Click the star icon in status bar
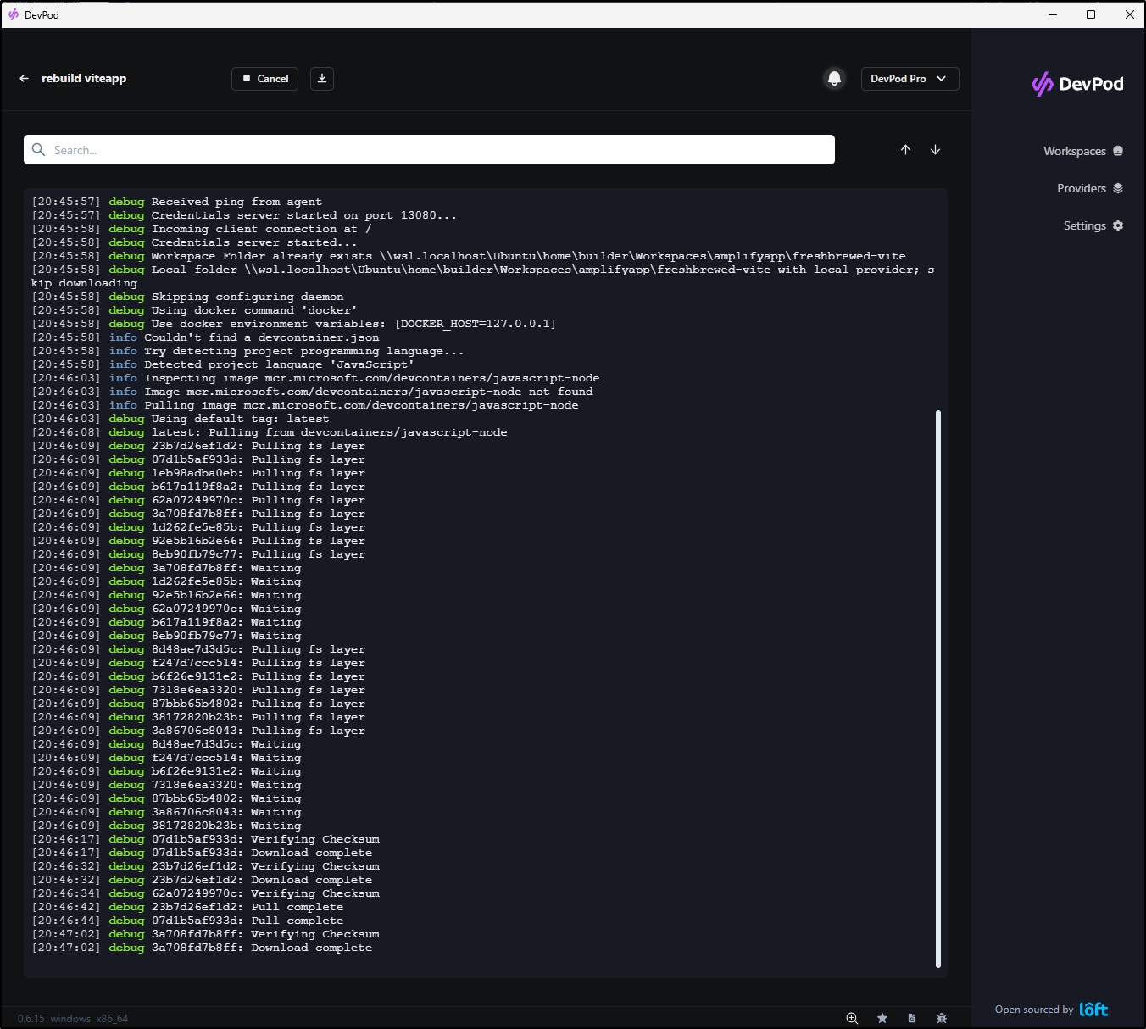The height and width of the screenshot is (1029, 1146). tap(882, 1018)
